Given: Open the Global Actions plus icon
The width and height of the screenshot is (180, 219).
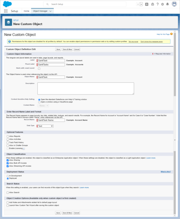Looking at the screenshot, I should point(147,4).
